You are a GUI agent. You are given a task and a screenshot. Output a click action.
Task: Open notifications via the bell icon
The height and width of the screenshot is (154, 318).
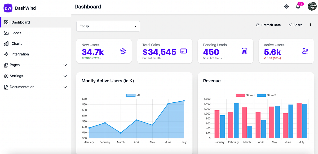298,7
